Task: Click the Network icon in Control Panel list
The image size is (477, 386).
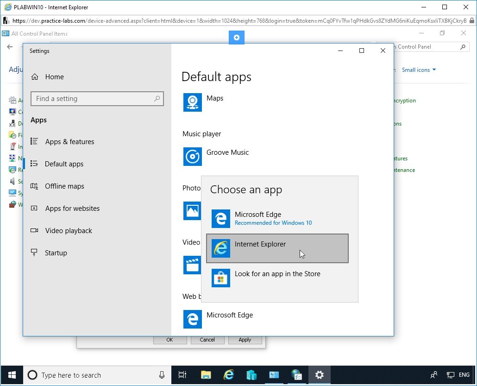Action: coord(13,158)
